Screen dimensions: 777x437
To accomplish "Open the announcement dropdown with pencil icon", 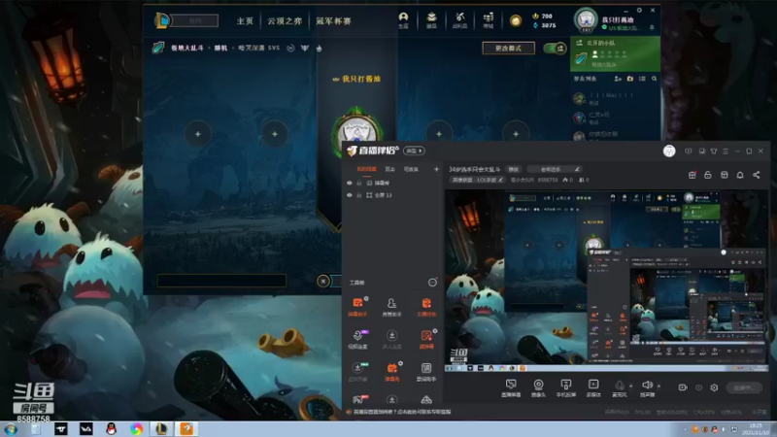I will pyautogui.click(x=554, y=169).
